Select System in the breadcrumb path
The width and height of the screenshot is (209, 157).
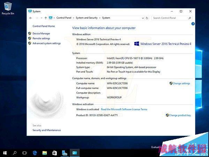[106, 18]
